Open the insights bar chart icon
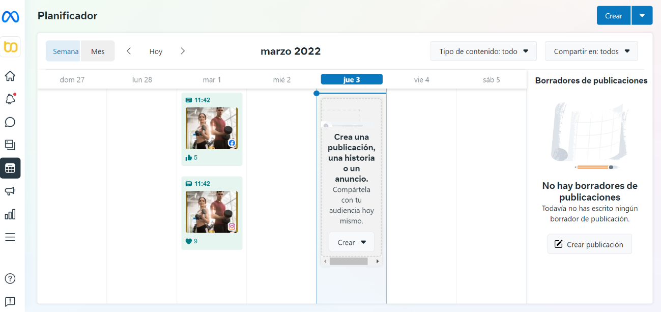The width and height of the screenshot is (661, 312). point(10,214)
